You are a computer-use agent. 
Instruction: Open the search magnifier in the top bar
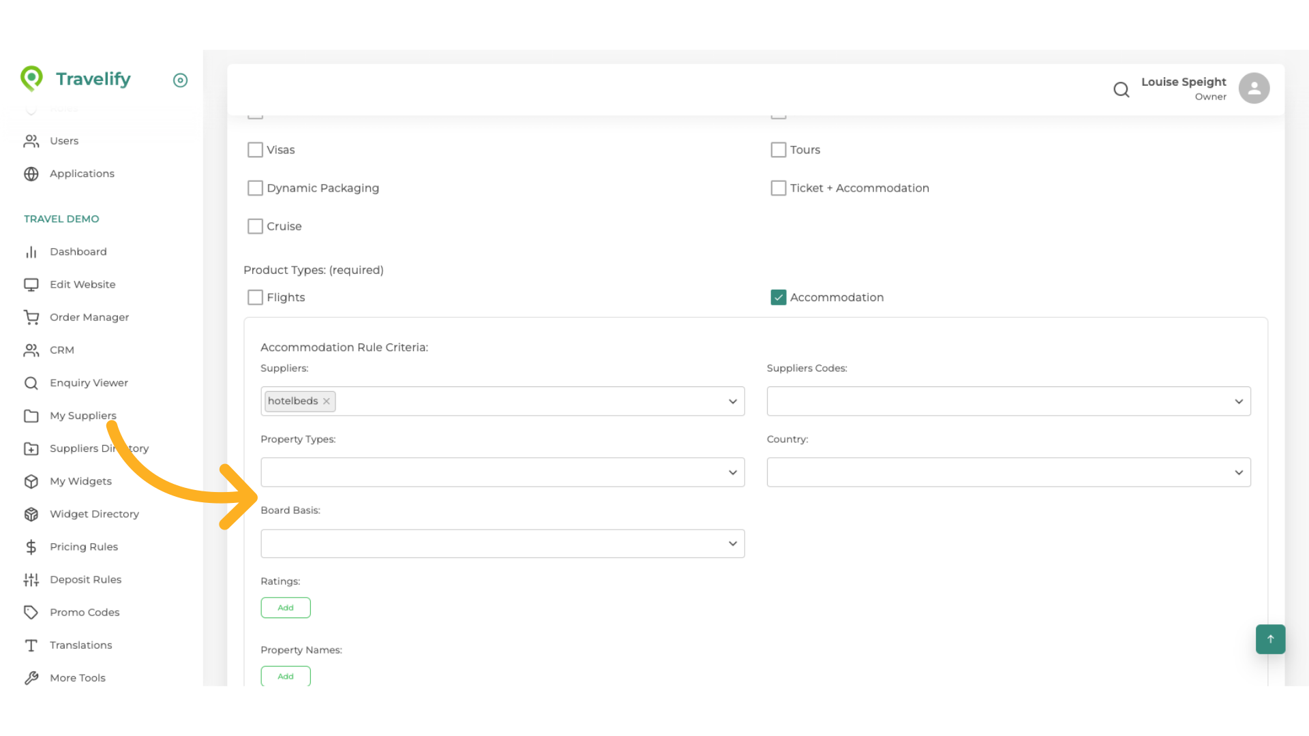tap(1122, 89)
